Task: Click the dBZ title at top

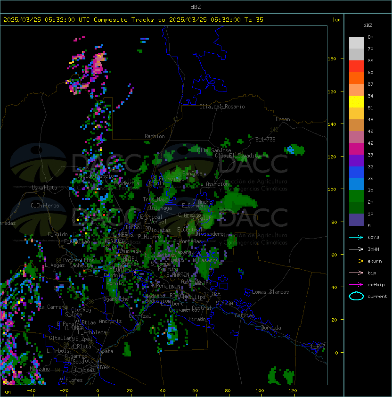Action: point(196,7)
